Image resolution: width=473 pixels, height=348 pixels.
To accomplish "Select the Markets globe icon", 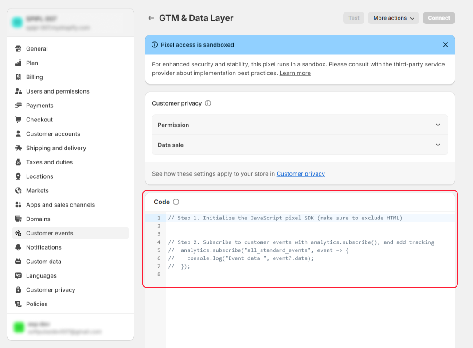I will [x=18, y=191].
